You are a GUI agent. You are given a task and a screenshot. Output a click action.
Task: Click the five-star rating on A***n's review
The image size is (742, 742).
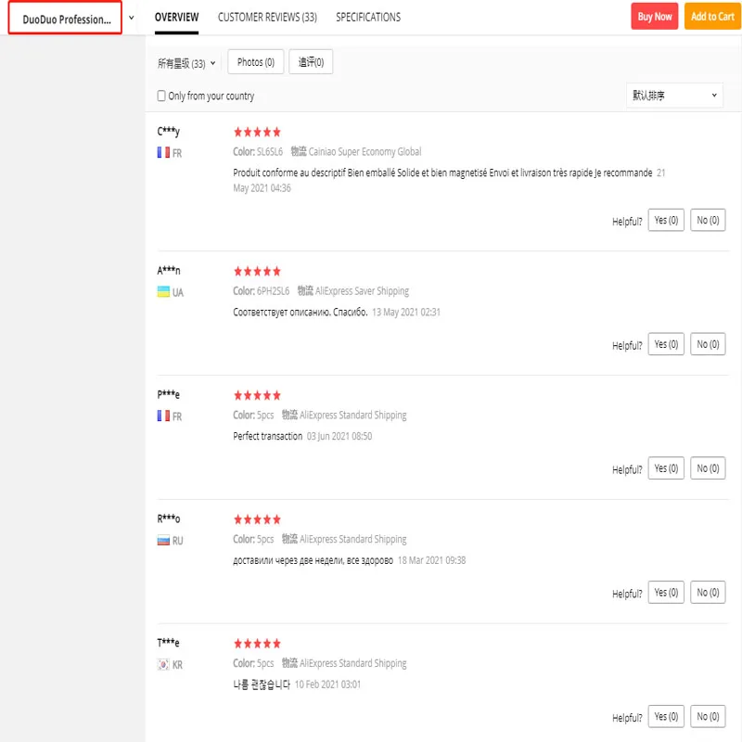[x=257, y=271]
